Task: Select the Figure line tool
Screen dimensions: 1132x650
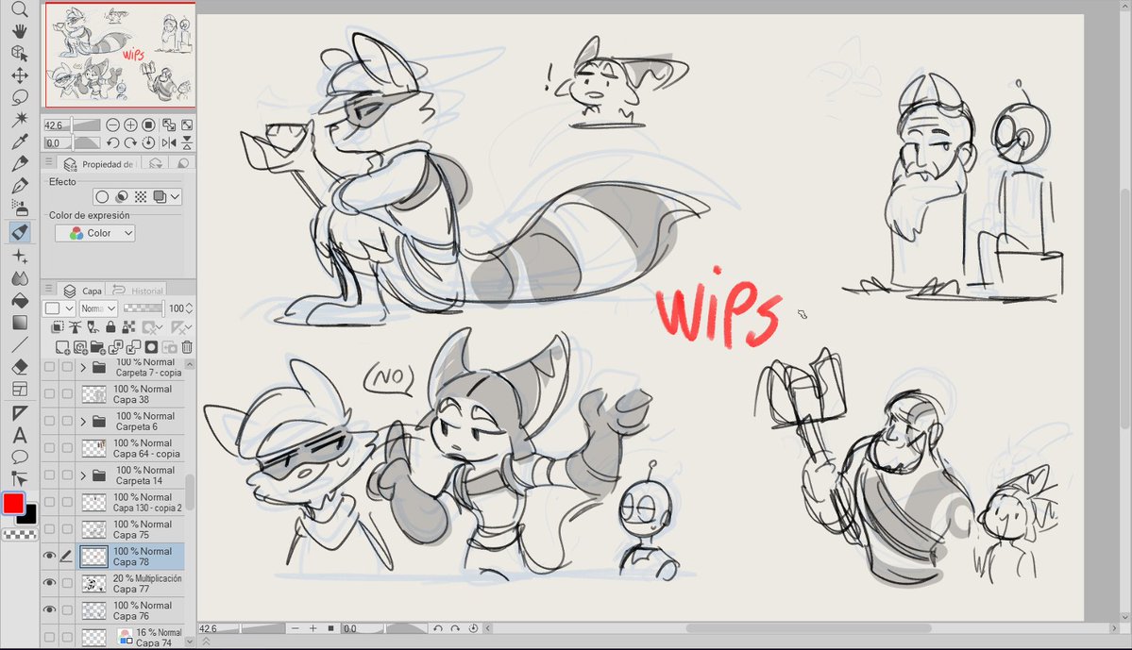Action: (20, 345)
